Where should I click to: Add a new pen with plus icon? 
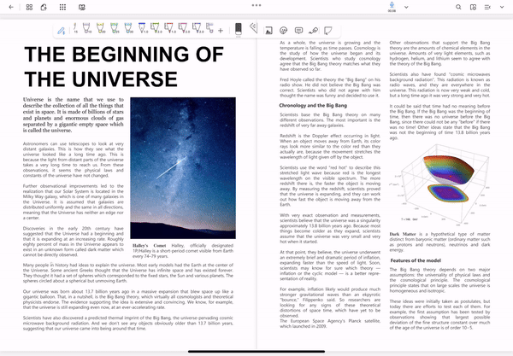click(x=221, y=31)
